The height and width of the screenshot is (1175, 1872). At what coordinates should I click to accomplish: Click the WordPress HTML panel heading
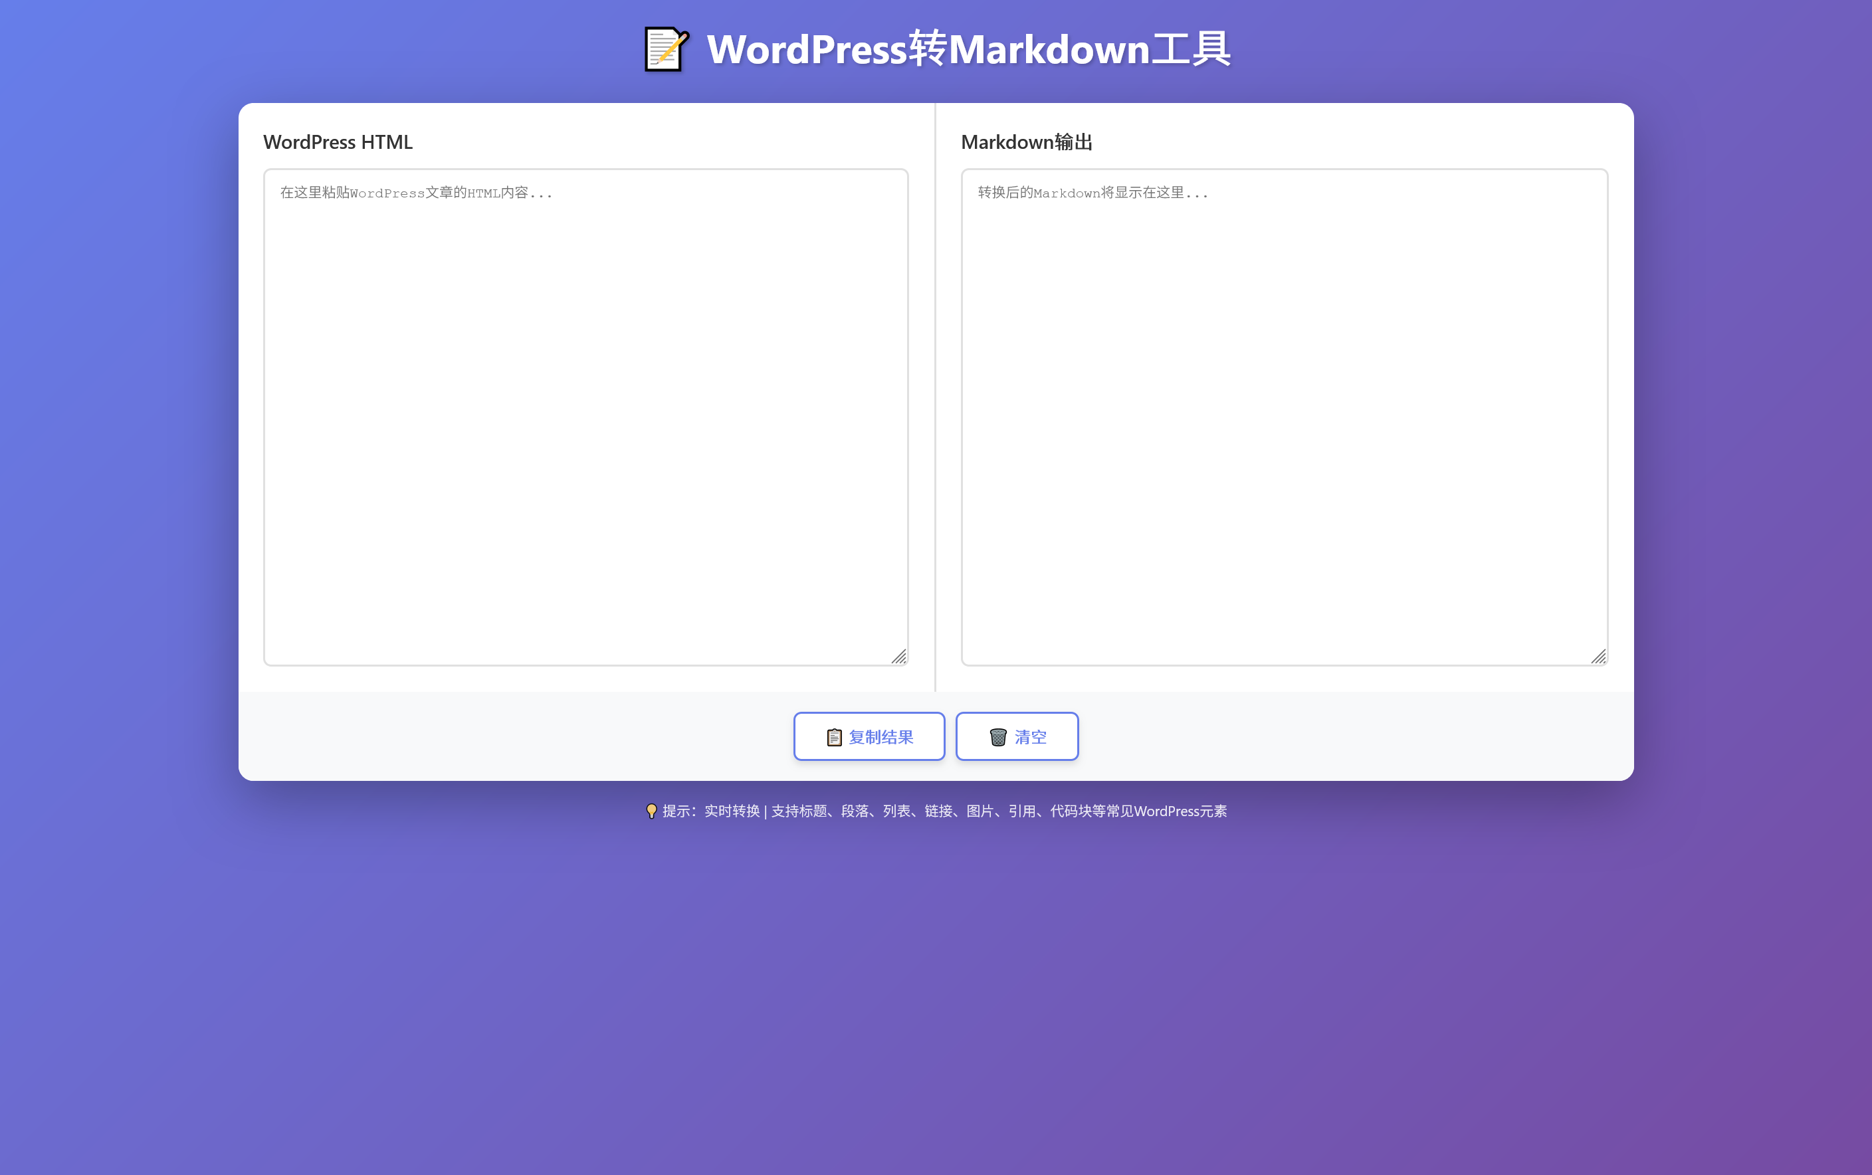pyautogui.click(x=338, y=142)
